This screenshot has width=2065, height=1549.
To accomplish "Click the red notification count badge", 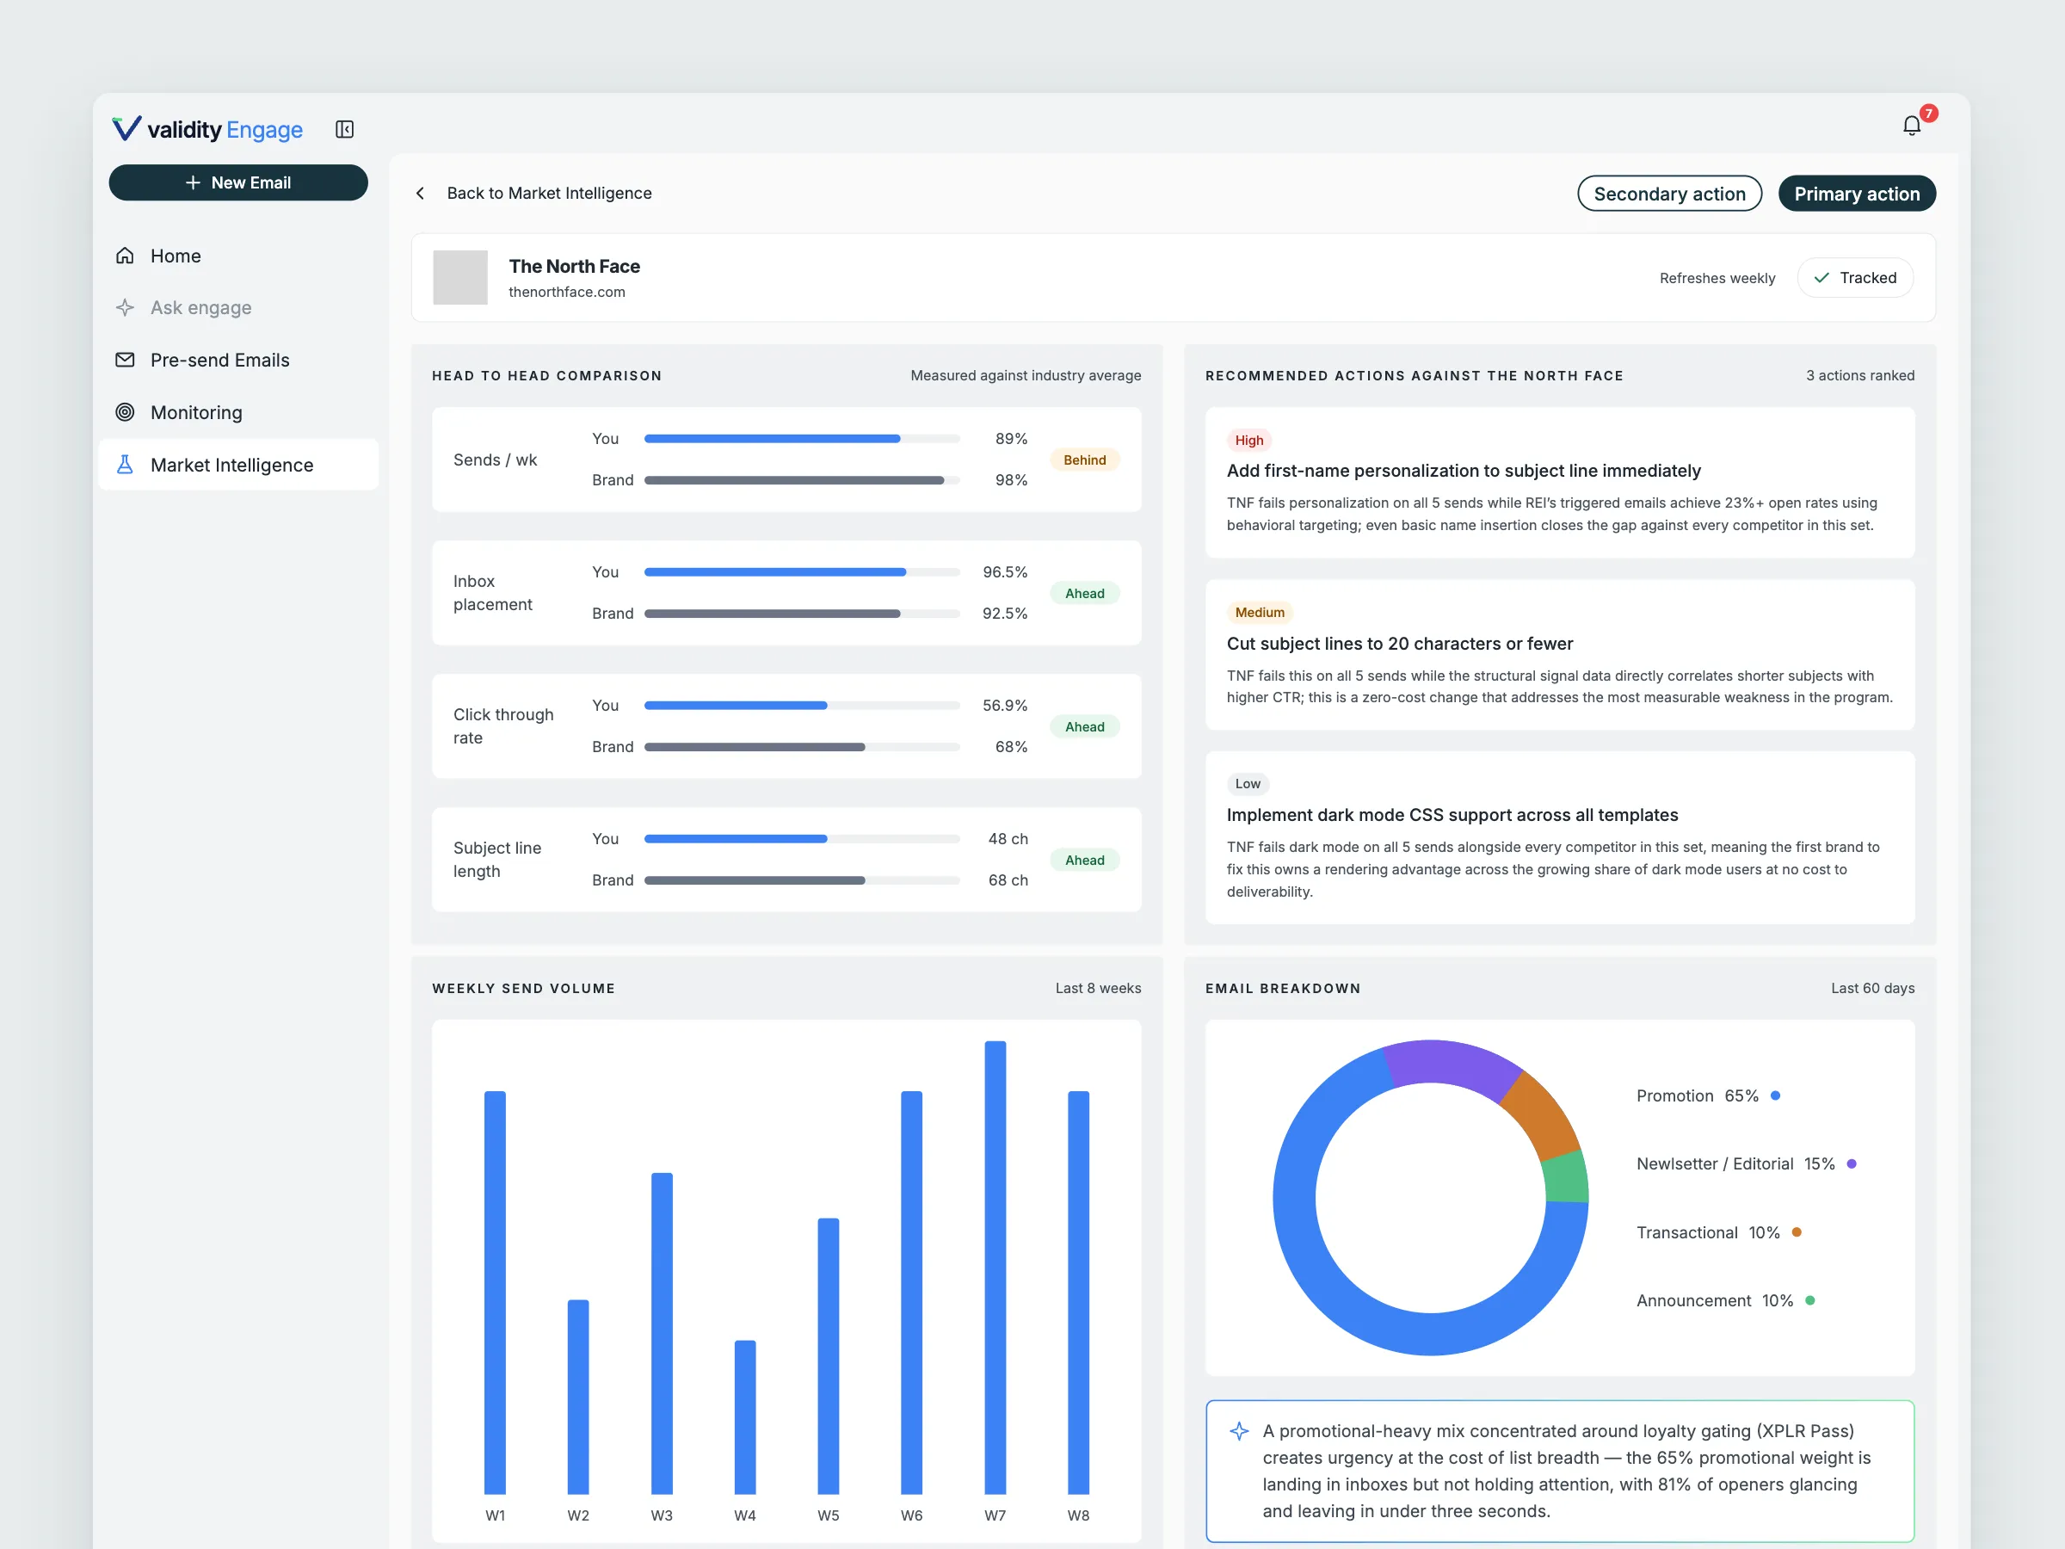I will pyautogui.click(x=1929, y=113).
